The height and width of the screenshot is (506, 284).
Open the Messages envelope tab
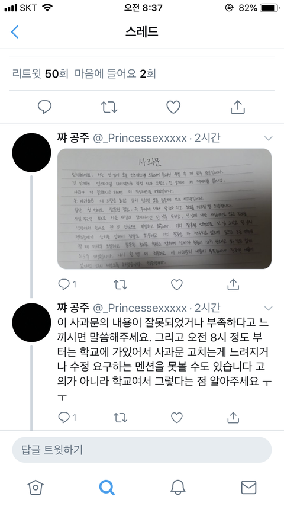point(249,487)
